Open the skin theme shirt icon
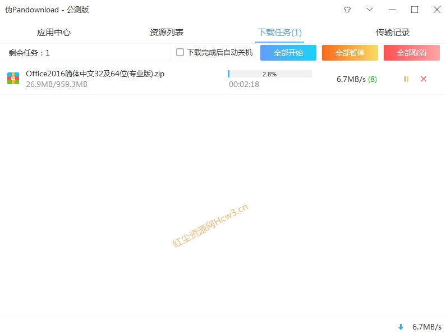Image resolution: width=446 pixels, height=334 pixels. [x=347, y=10]
